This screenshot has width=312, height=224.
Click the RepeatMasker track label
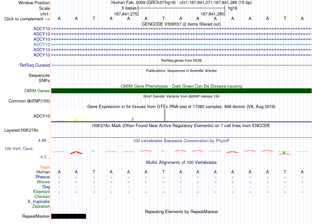coord(36,216)
